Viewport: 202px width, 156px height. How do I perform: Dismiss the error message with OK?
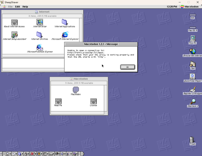pos(128,67)
